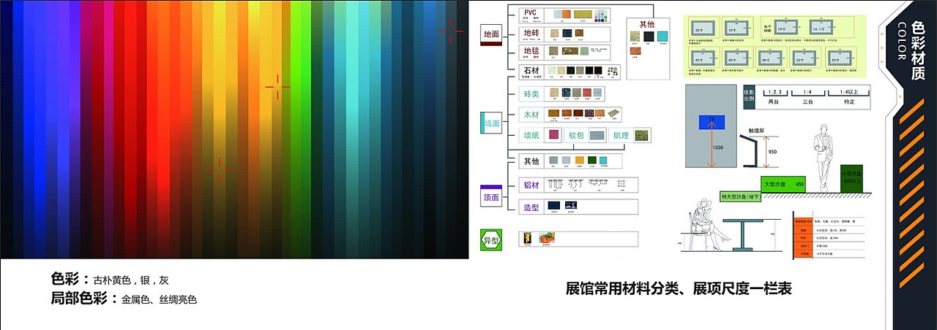Select the 砖类 wall material label
The width and height of the screenshot is (937, 330).
[531, 94]
